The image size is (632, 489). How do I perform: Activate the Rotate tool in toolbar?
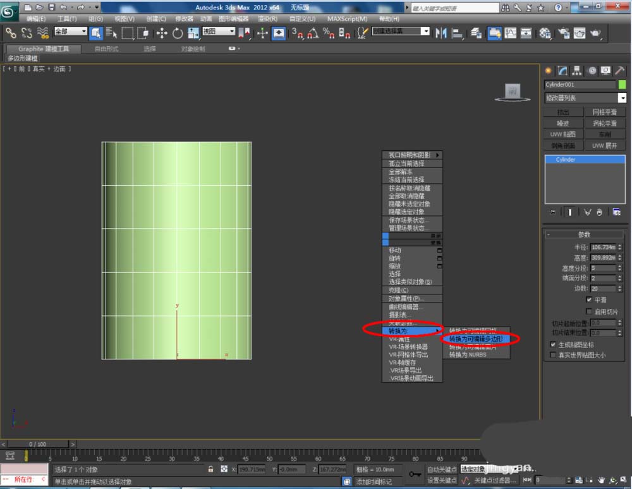pyautogui.click(x=178, y=33)
